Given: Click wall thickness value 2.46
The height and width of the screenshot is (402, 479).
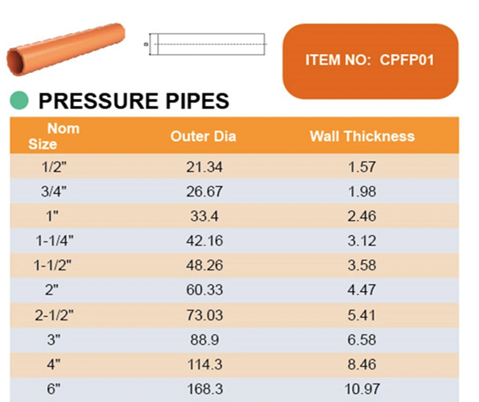Looking at the screenshot, I should 362,216.
